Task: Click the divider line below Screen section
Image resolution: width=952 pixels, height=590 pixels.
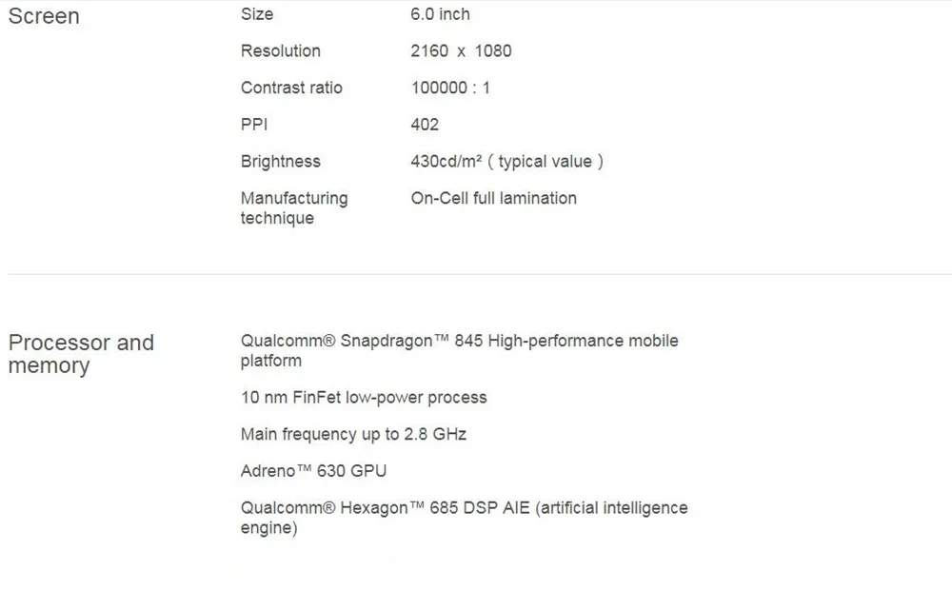Action: (x=480, y=274)
